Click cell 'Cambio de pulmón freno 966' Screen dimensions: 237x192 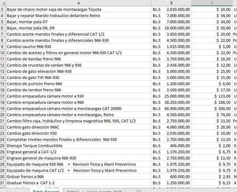[79, 84]
